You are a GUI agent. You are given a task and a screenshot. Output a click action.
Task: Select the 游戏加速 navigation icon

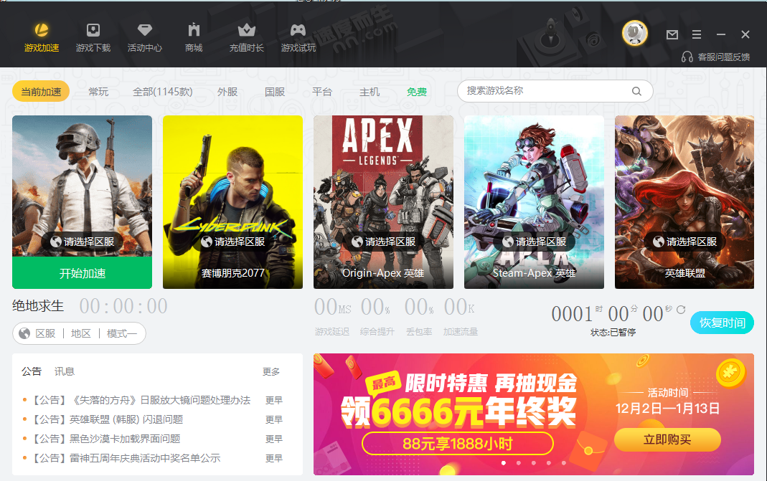click(x=41, y=34)
